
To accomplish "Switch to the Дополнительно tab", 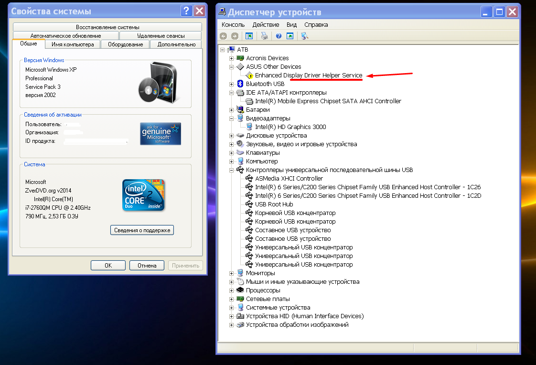I will tap(176, 44).
